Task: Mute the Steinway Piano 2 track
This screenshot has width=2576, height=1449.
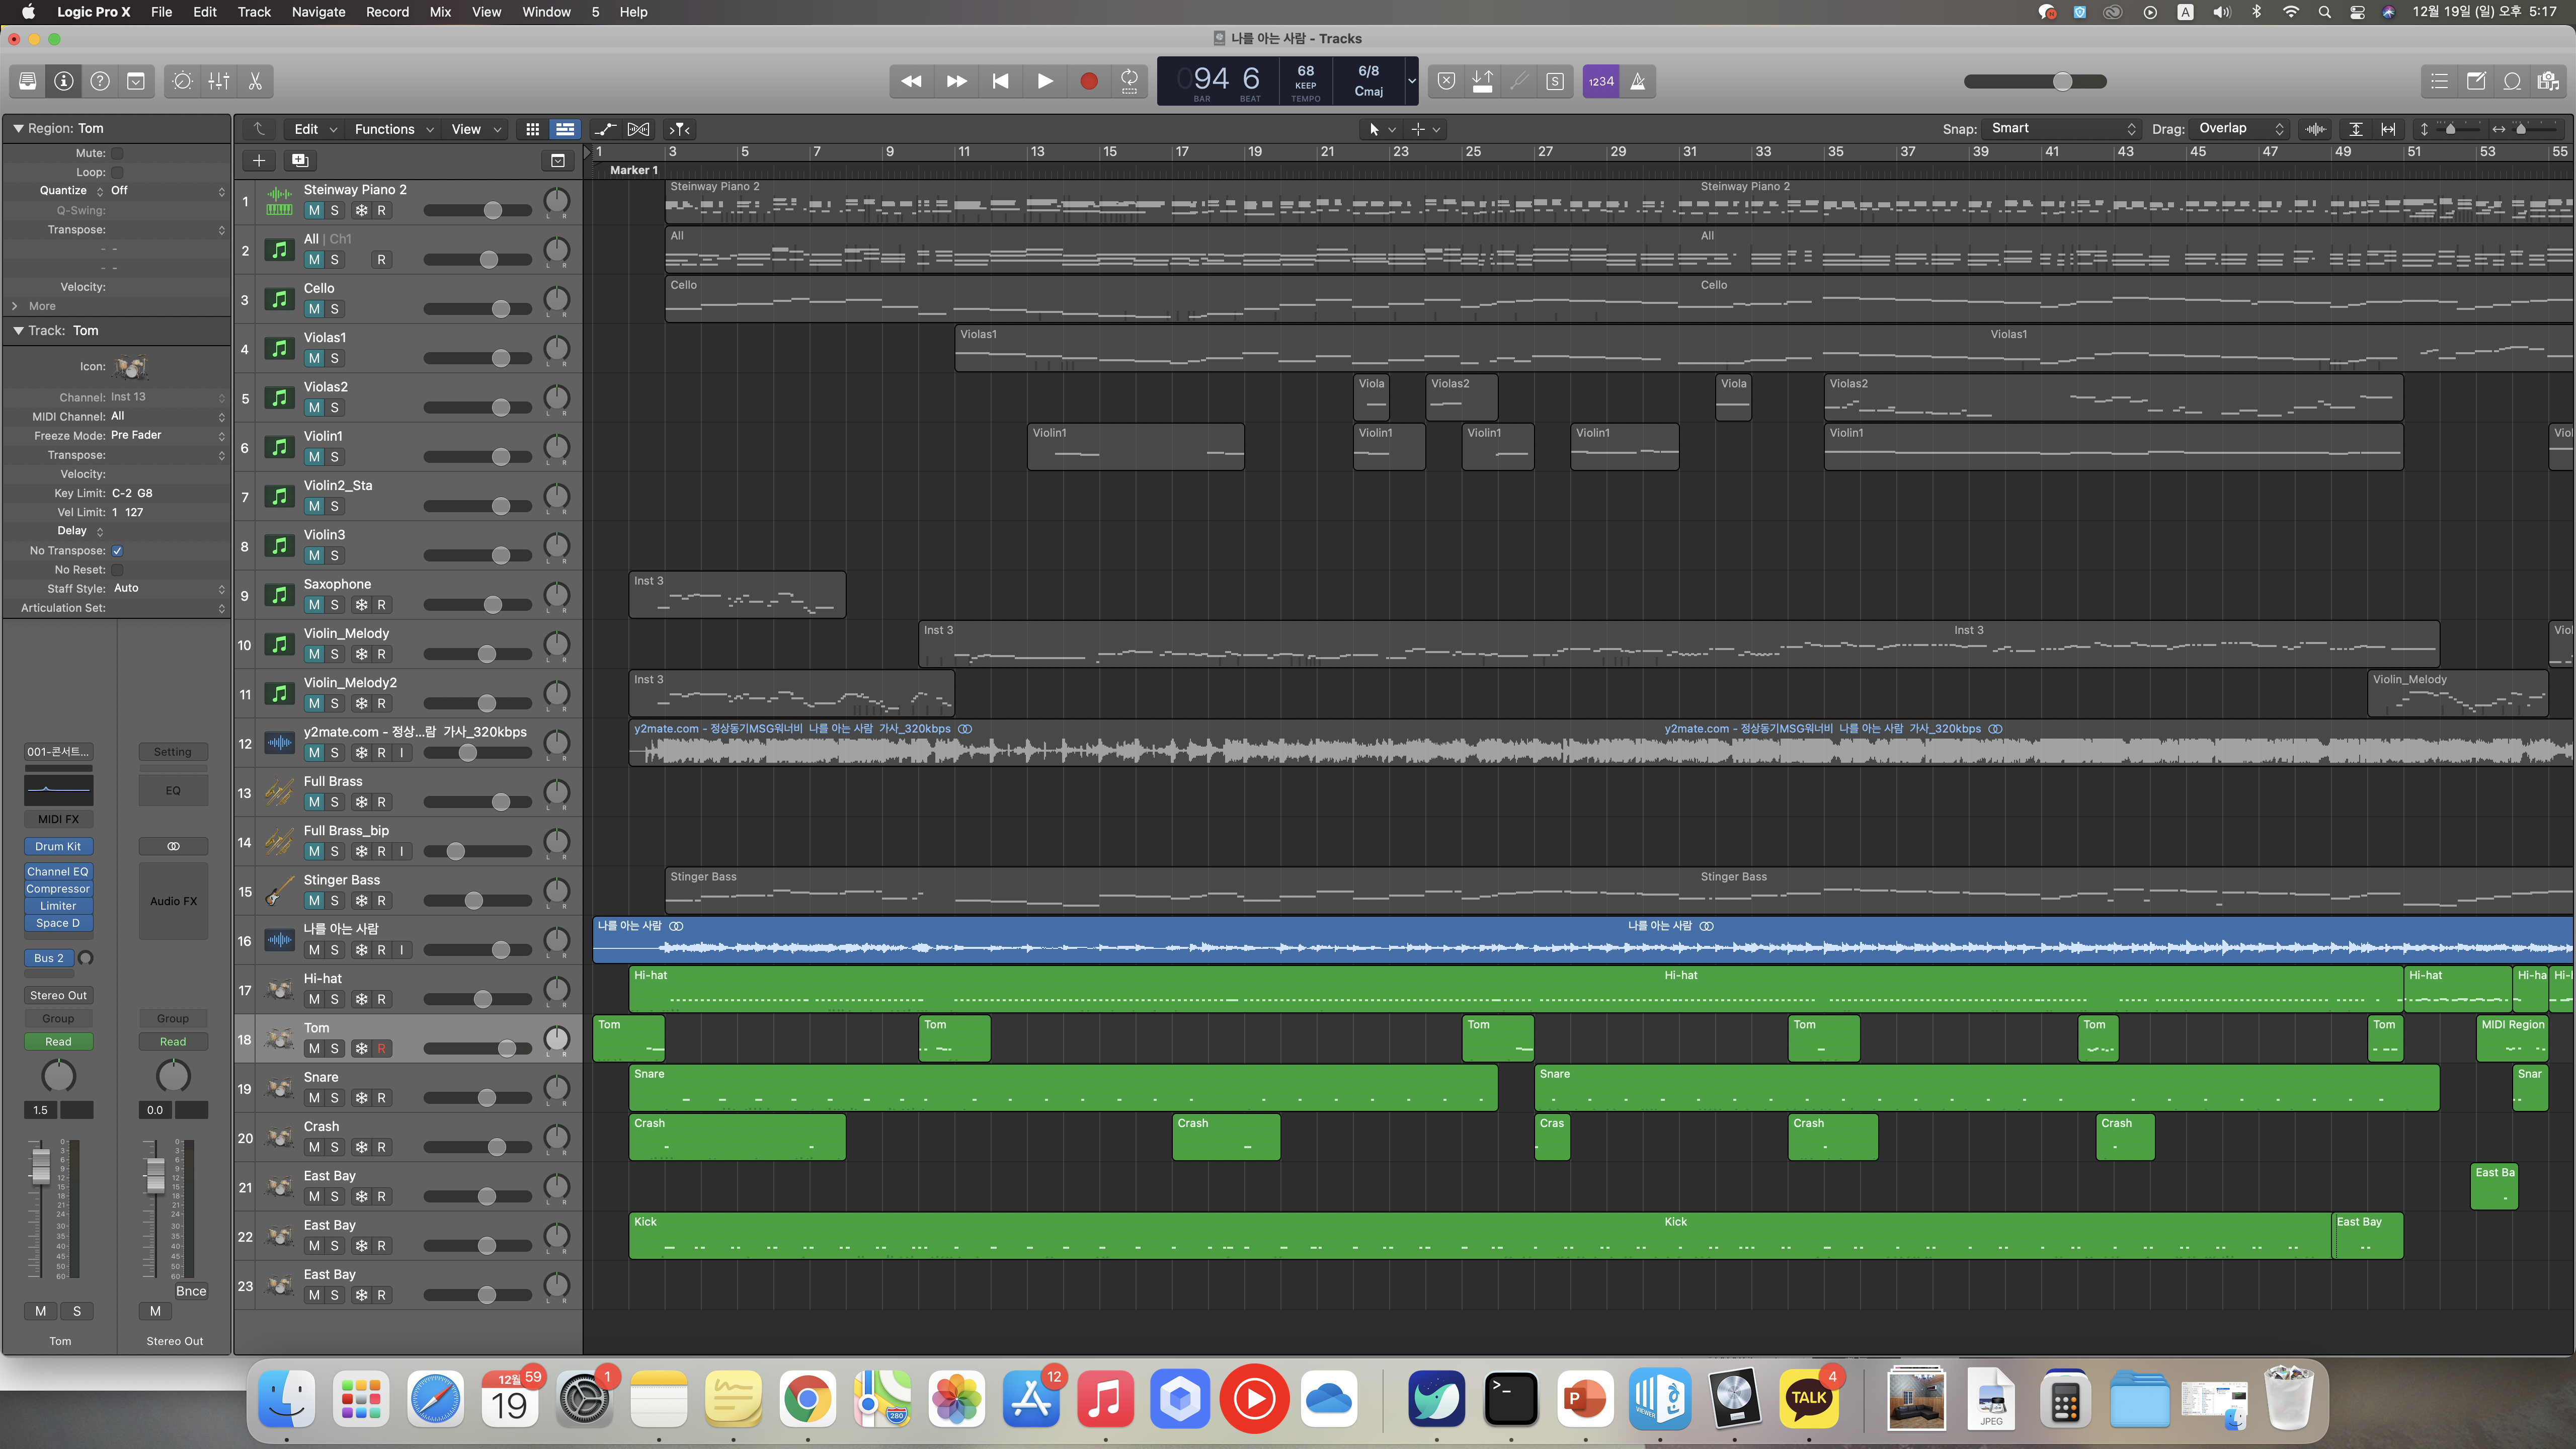Action: coord(314,210)
